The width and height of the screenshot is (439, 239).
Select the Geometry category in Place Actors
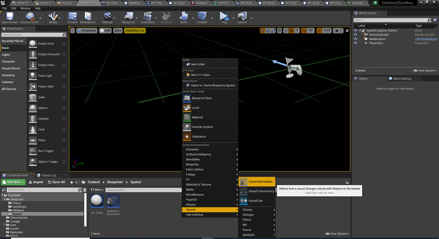tap(8, 75)
